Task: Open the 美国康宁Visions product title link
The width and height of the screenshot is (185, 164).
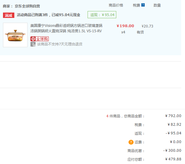Action: [66, 28]
